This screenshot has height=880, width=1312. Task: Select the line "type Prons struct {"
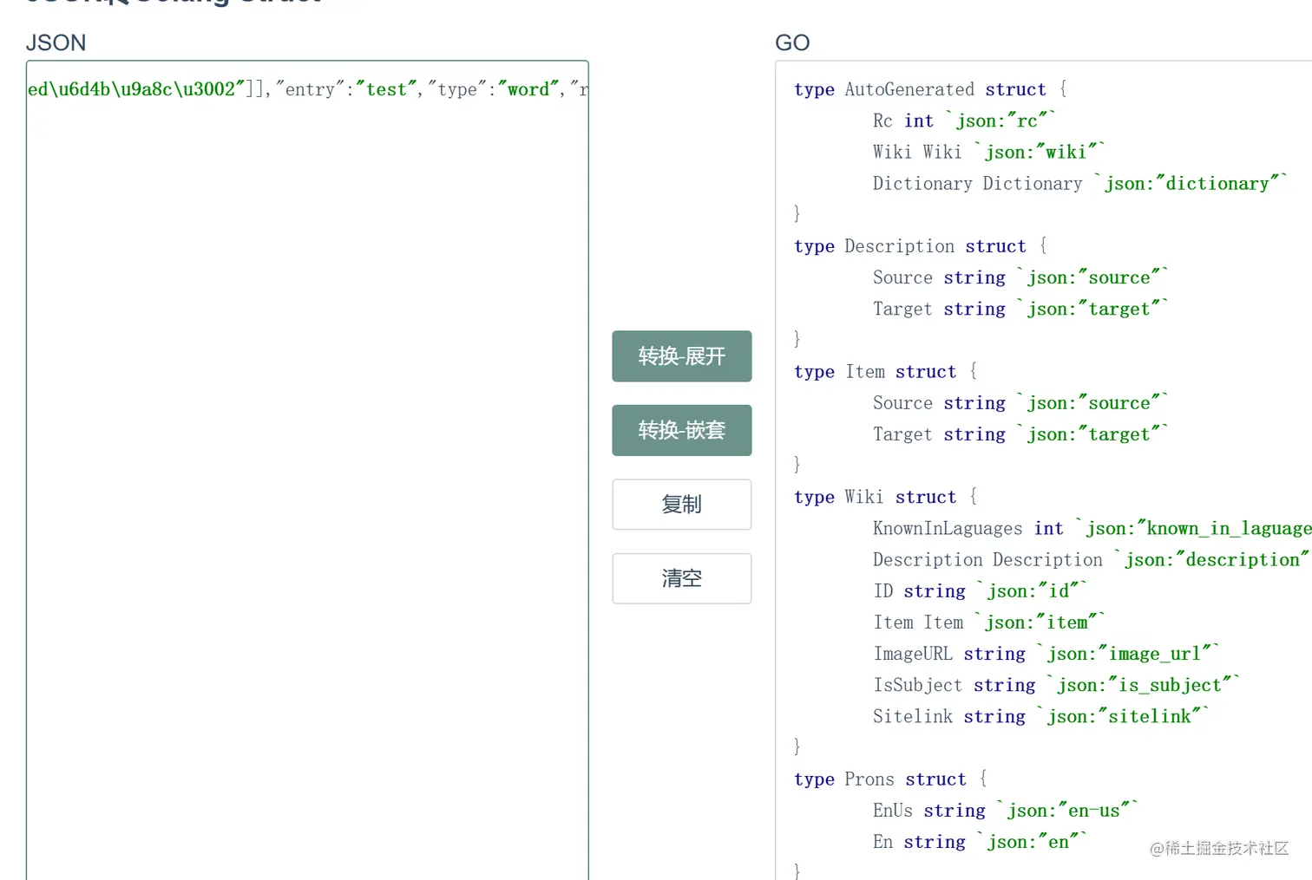[890, 779]
